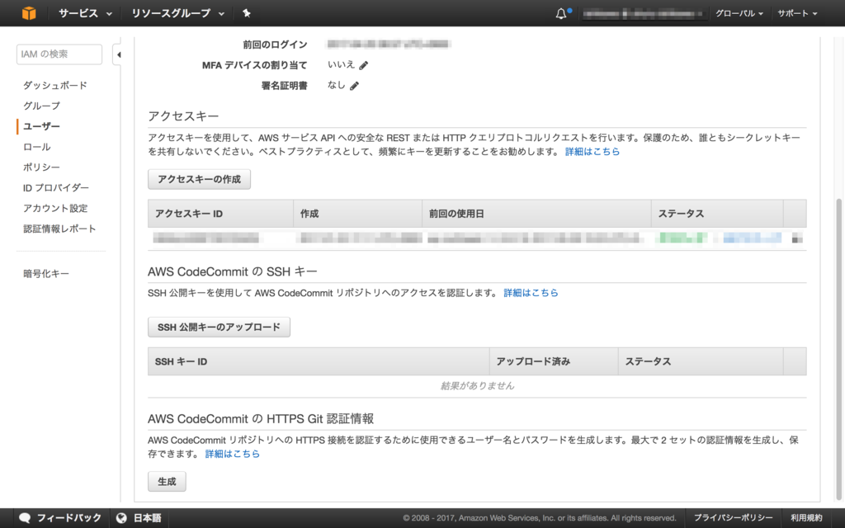845x528 pixels.
Task: Go to ID プロバイダー in sidebar
Action: point(56,187)
